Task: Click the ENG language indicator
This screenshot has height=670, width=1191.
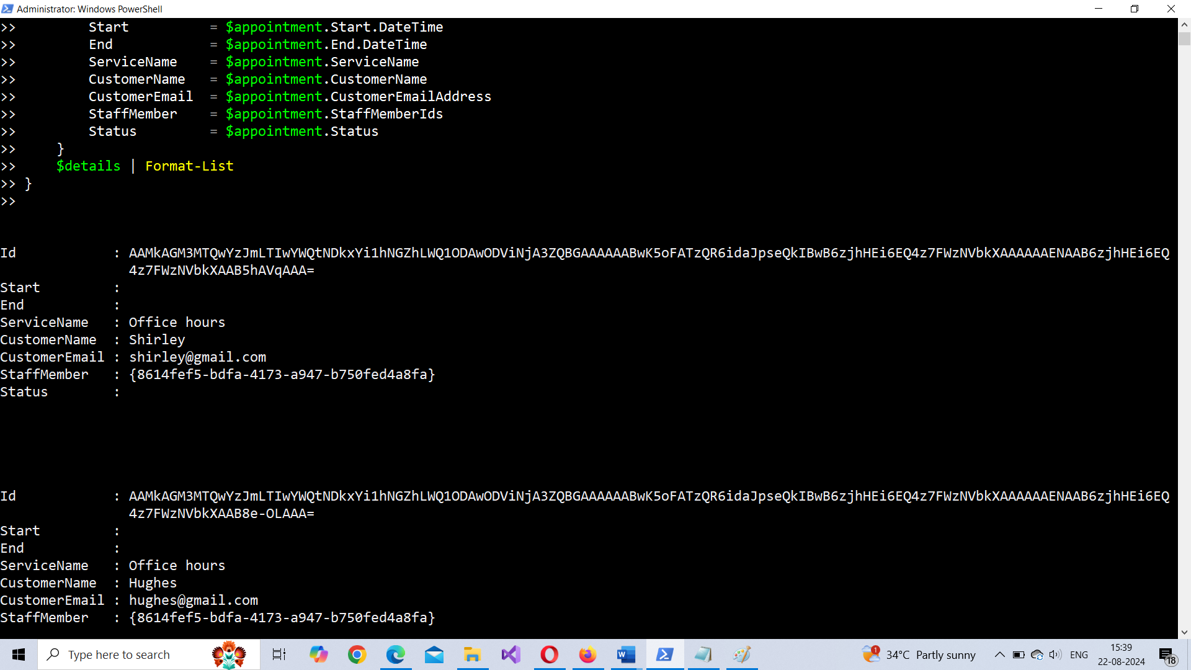Action: (1079, 654)
